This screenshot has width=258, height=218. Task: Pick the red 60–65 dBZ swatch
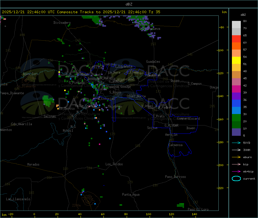click(236, 39)
